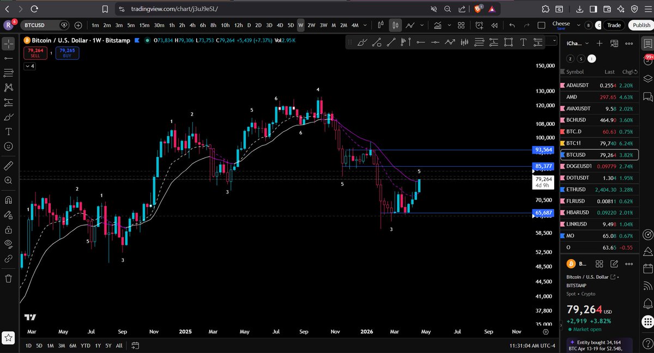Select the 1h timeframe
654x353 pixels.
[x=172, y=25]
